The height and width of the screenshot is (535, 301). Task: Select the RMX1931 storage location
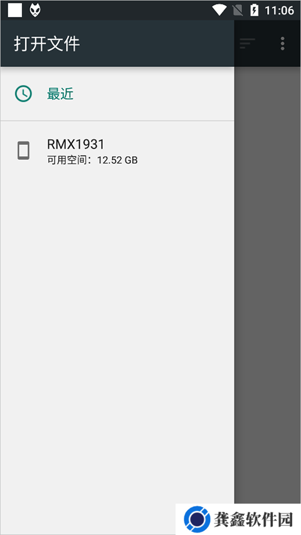tap(117, 151)
